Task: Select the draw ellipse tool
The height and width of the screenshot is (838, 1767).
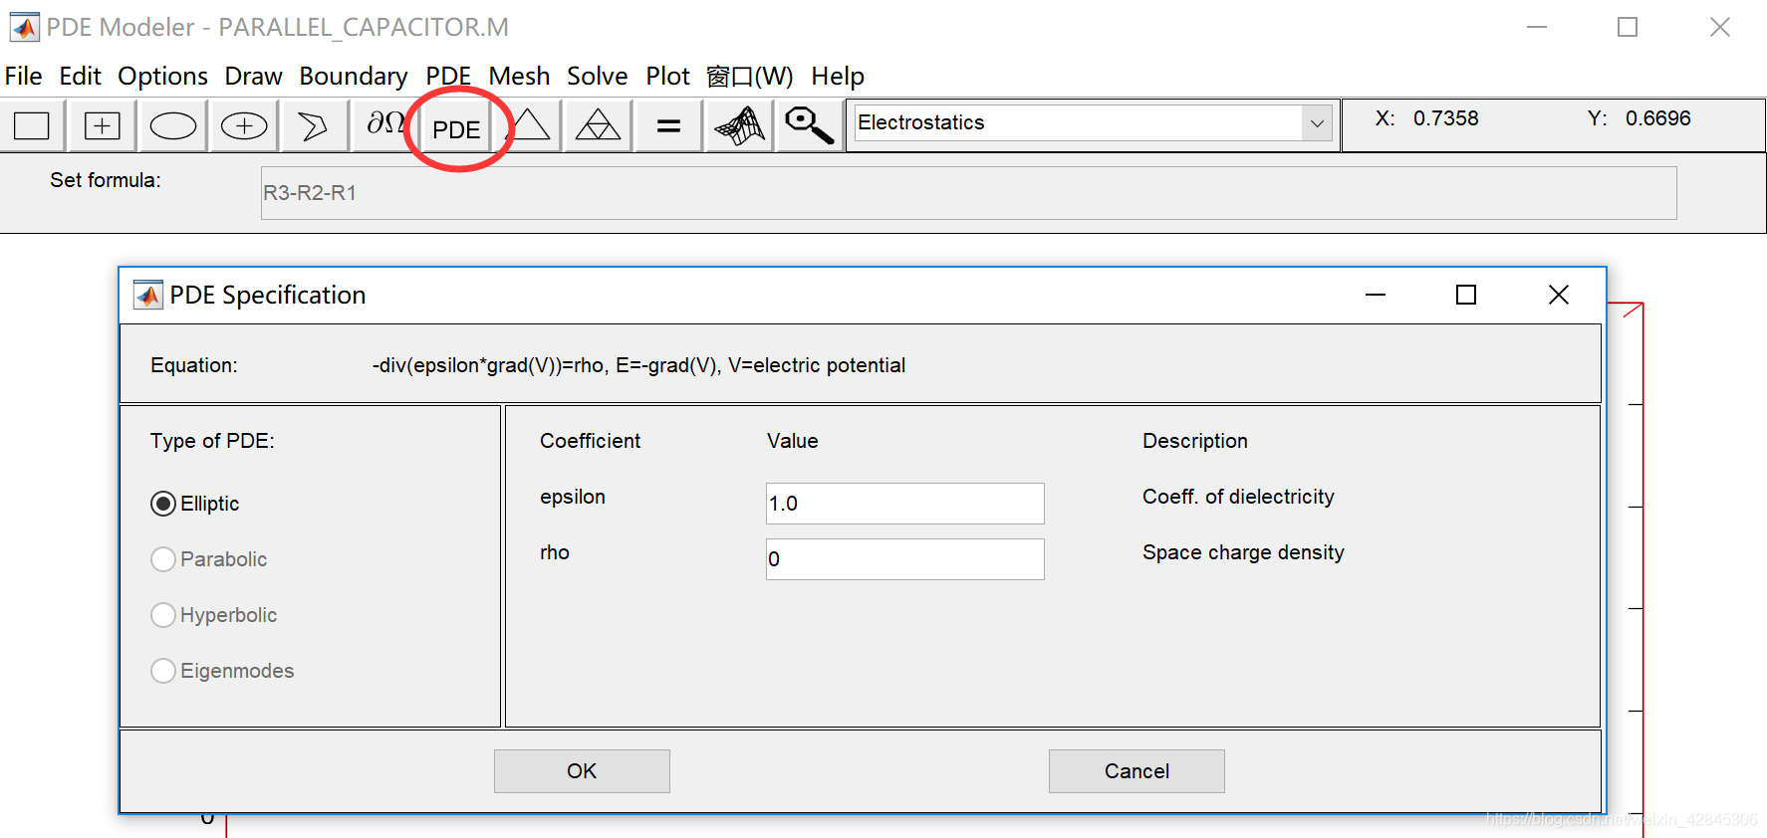Action: [x=173, y=125]
